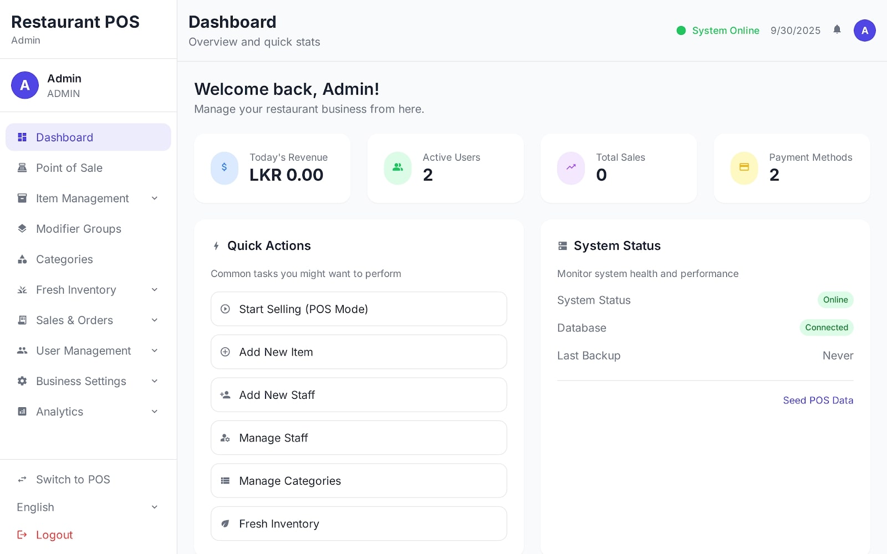The height and width of the screenshot is (554, 887).
Task: Expand the Sales & Orders menu
Action: (x=154, y=320)
